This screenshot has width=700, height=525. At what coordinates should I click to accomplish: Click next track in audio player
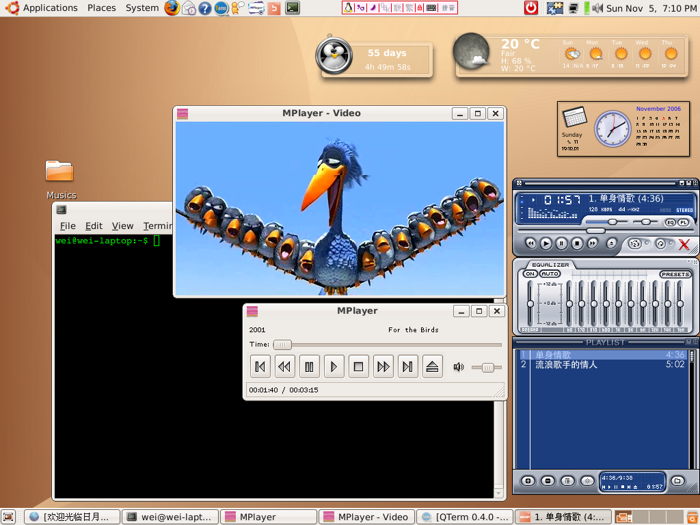point(593,243)
